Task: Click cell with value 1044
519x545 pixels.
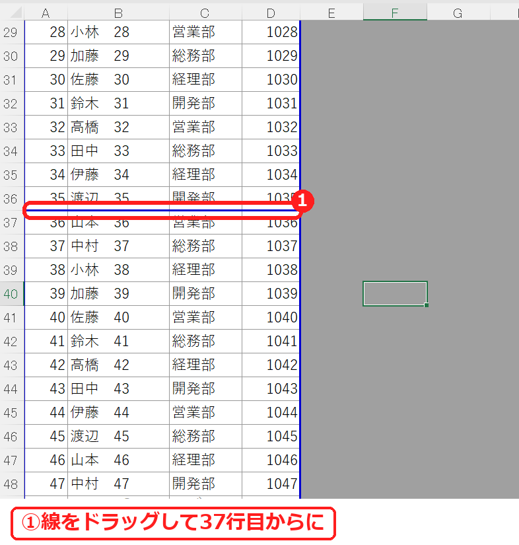Action: pyautogui.click(x=271, y=413)
